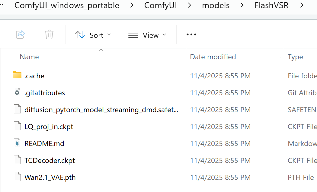317x192 pixels.
Task: Click the Delete (trash) icon
Action: 49,34
